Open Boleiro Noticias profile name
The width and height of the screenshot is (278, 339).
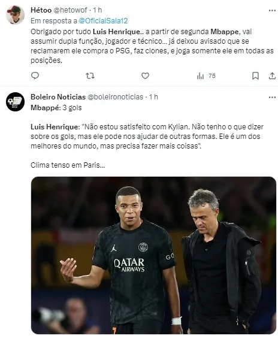tap(58, 97)
